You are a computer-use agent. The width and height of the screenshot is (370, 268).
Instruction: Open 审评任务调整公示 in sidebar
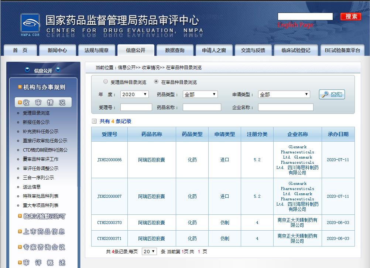pos(41,168)
